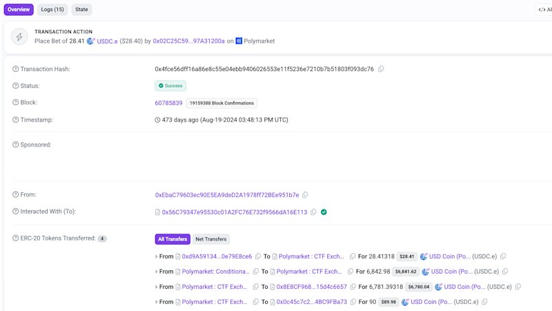Viewport: 552px width, 311px height.
Task: Click the $6,780.04 value badge
Action: coord(419,287)
